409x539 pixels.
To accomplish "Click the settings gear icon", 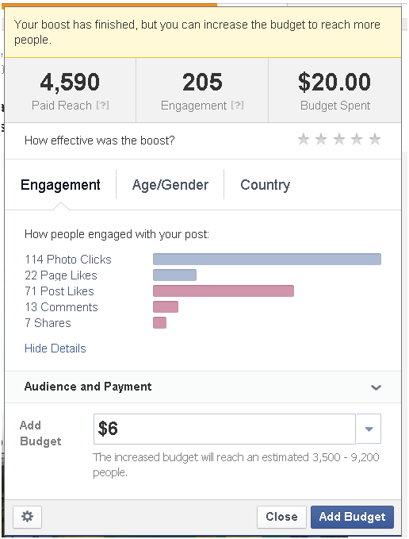I will tap(27, 517).
